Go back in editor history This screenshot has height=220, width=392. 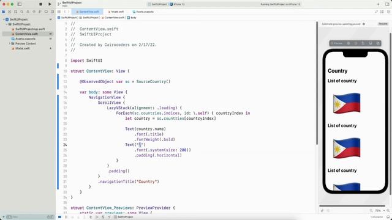(65, 12)
